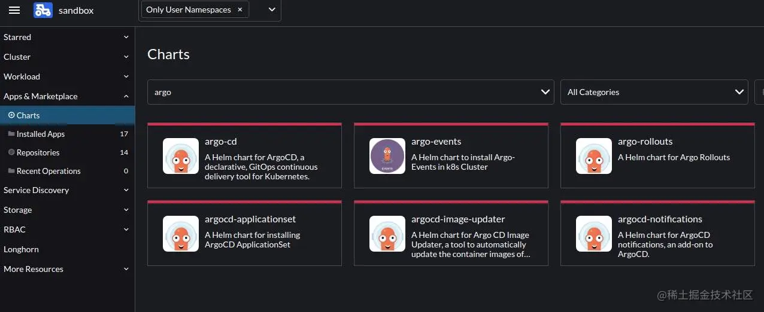Click the Installed Apps folder icon
This screenshot has width=764, height=312.
(11, 134)
